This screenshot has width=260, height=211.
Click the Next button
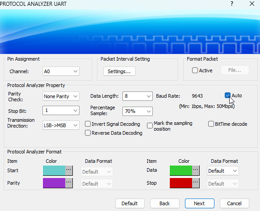coord(200,203)
